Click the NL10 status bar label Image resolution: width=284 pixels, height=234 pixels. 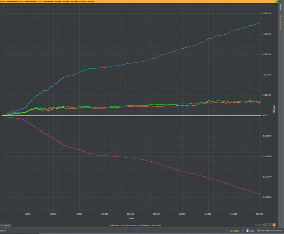252,231
